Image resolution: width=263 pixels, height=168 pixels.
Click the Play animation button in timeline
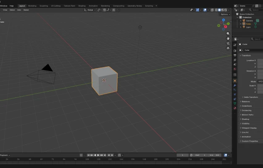(98, 155)
